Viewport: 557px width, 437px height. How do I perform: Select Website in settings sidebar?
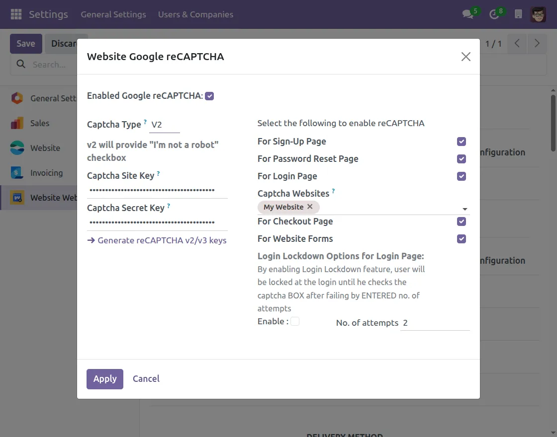pyautogui.click(x=45, y=148)
